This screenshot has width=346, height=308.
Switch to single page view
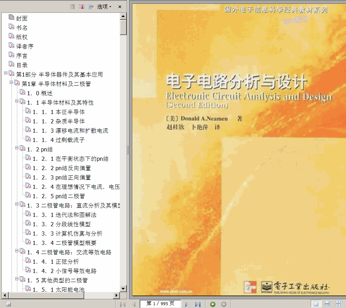[x=316, y=304]
